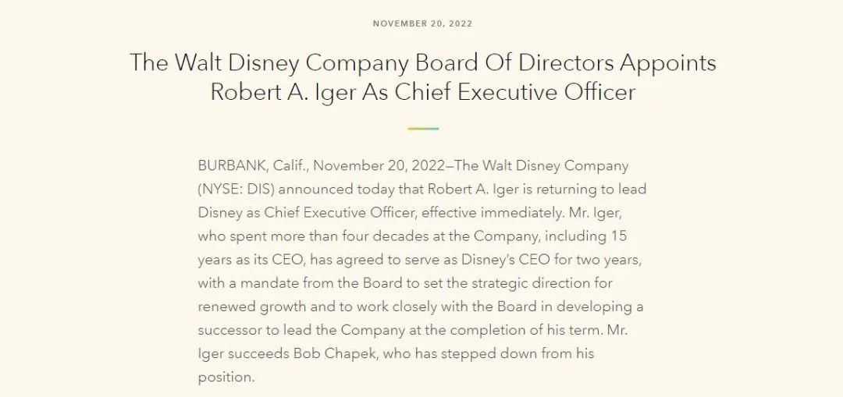Click "developing a" at the end of the line
The width and height of the screenshot is (843, 397).
point(599,307)
